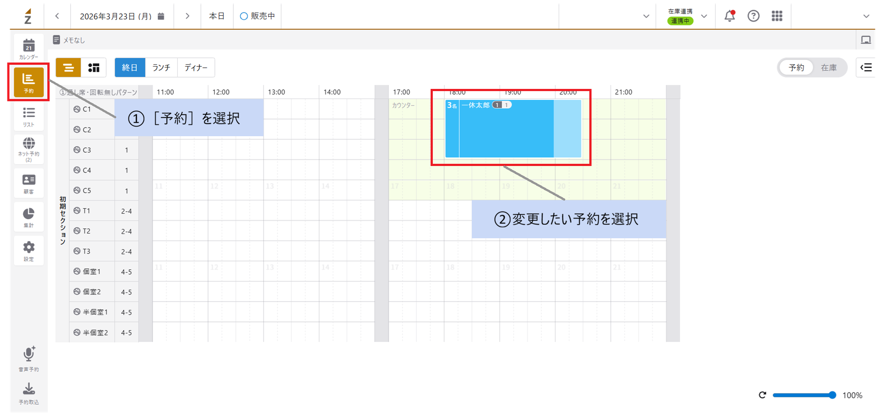The width and height of the screenshot is (877, 413).
Task: Switch to table layout view icon
Action: pyautogui.click(x=94, y=67)
